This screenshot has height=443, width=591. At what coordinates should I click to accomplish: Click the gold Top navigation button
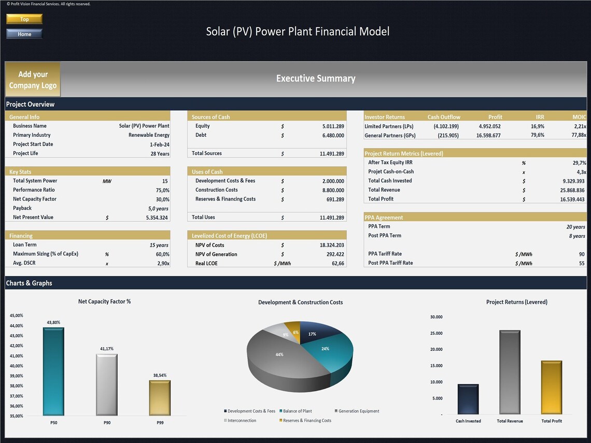(x=24, y=19)
